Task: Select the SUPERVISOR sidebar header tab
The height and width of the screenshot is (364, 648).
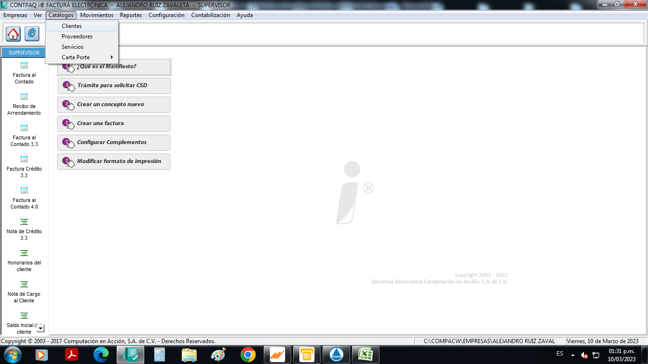Action: coord(24,53)
